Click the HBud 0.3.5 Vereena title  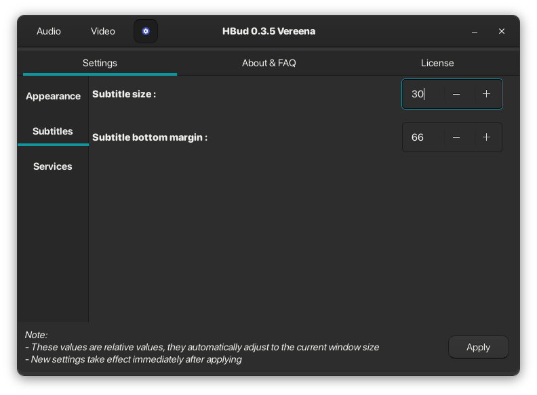269,31
